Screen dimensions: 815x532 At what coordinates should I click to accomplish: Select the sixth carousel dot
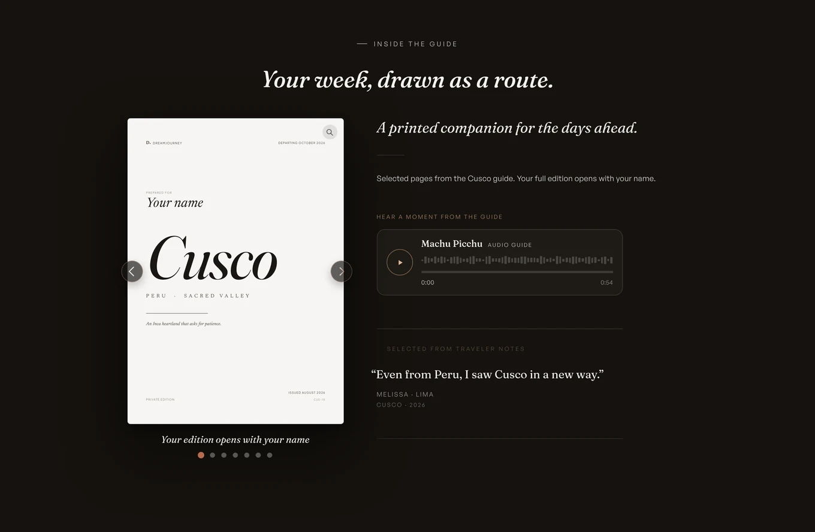pos(258,455)
